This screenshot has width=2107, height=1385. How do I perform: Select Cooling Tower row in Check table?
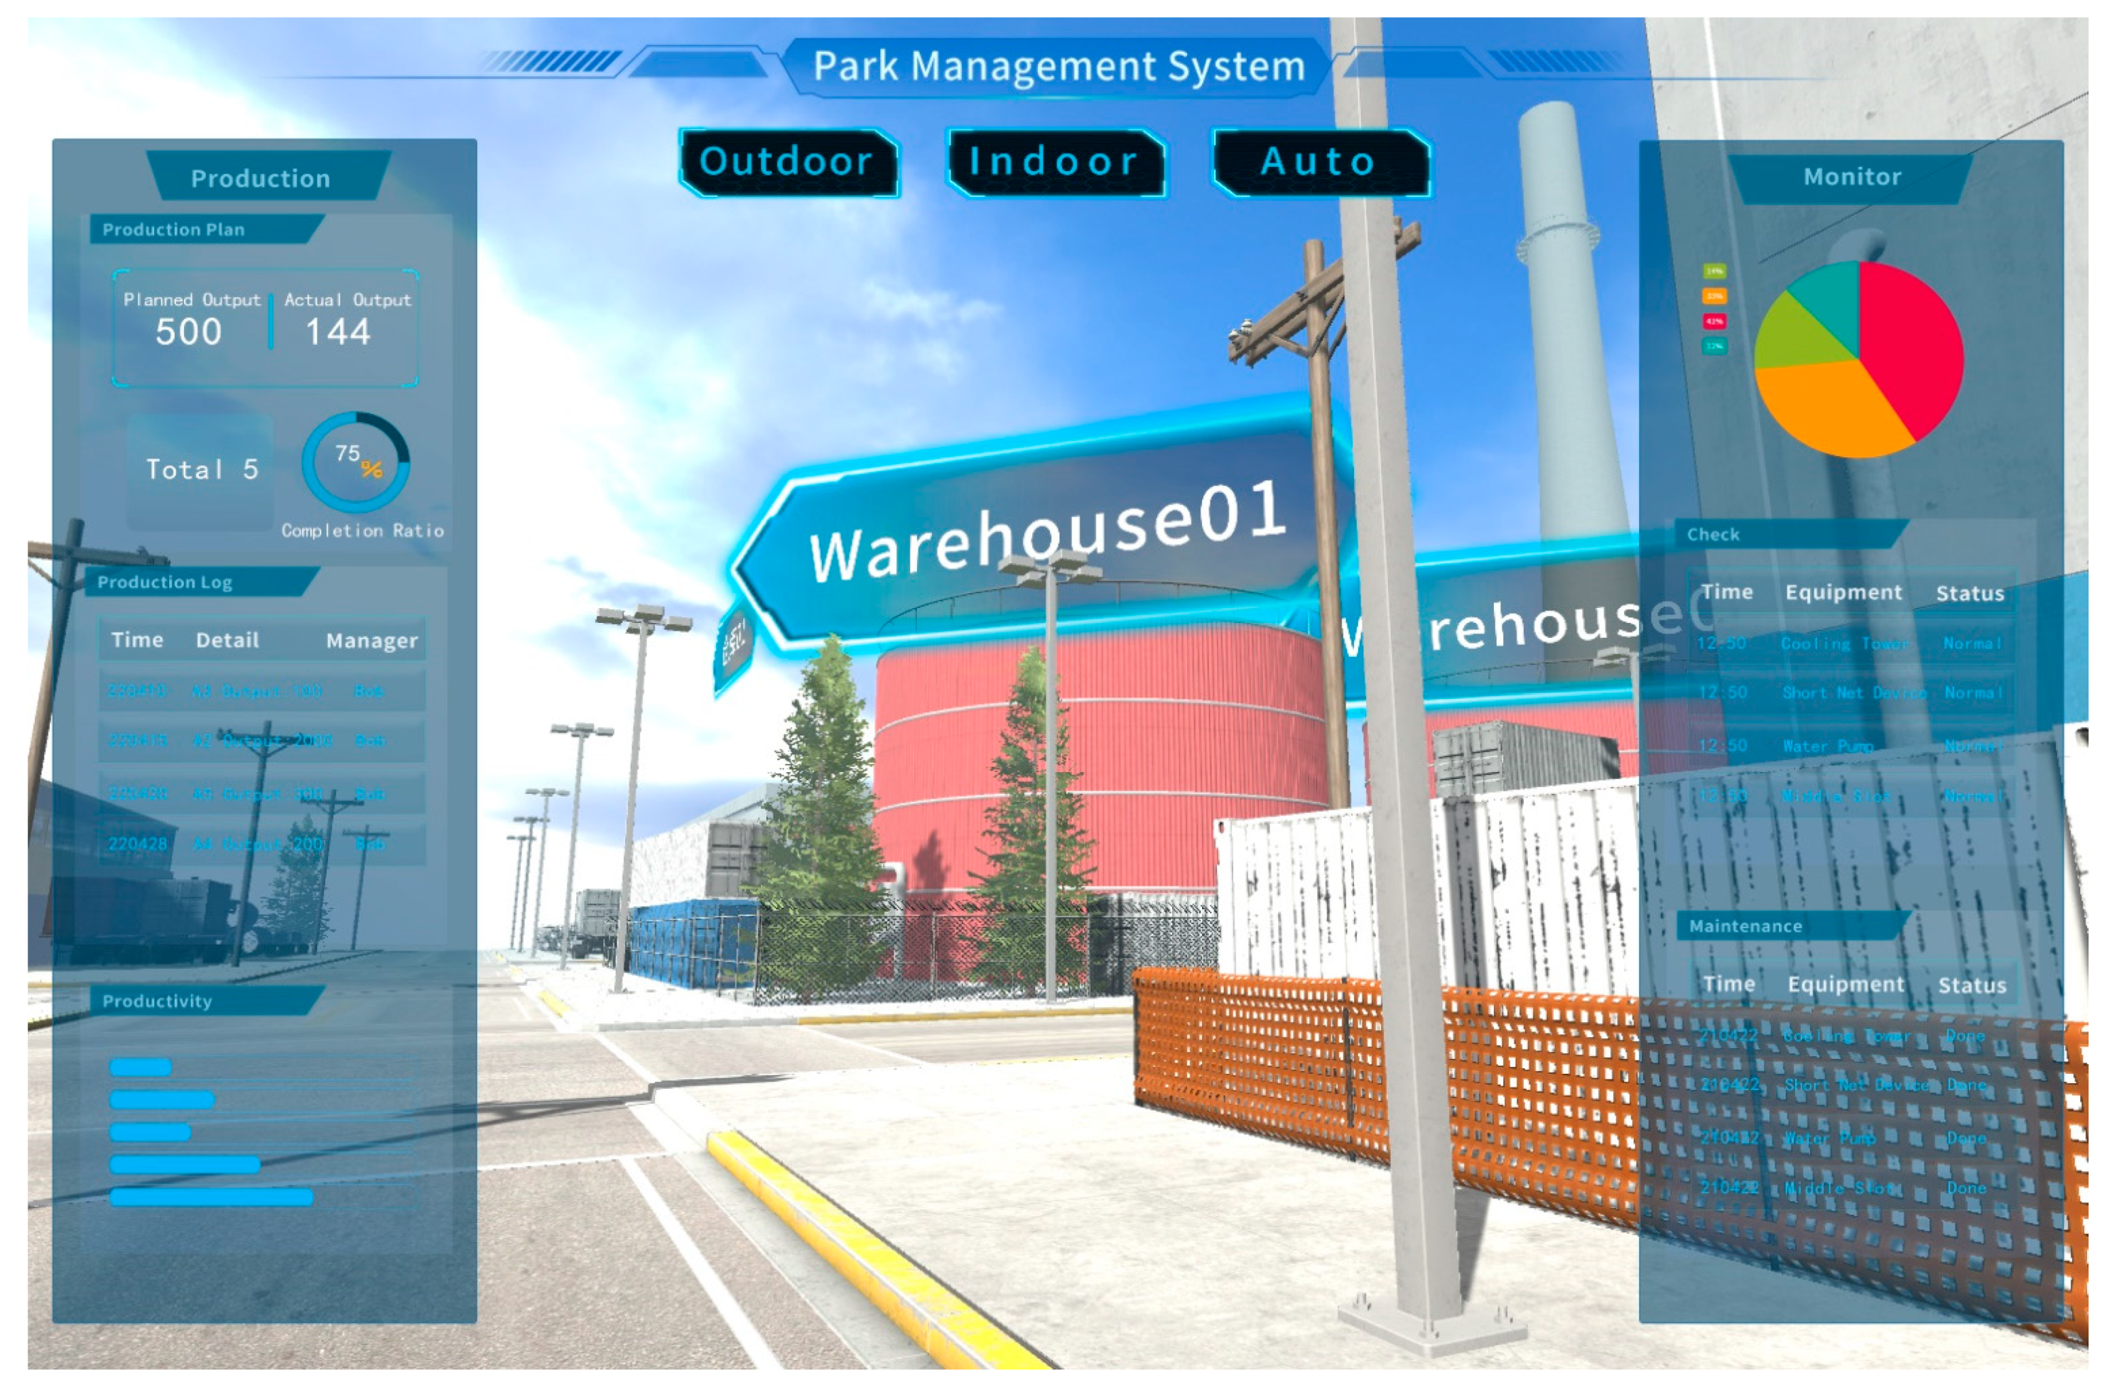pos(1851,644)
